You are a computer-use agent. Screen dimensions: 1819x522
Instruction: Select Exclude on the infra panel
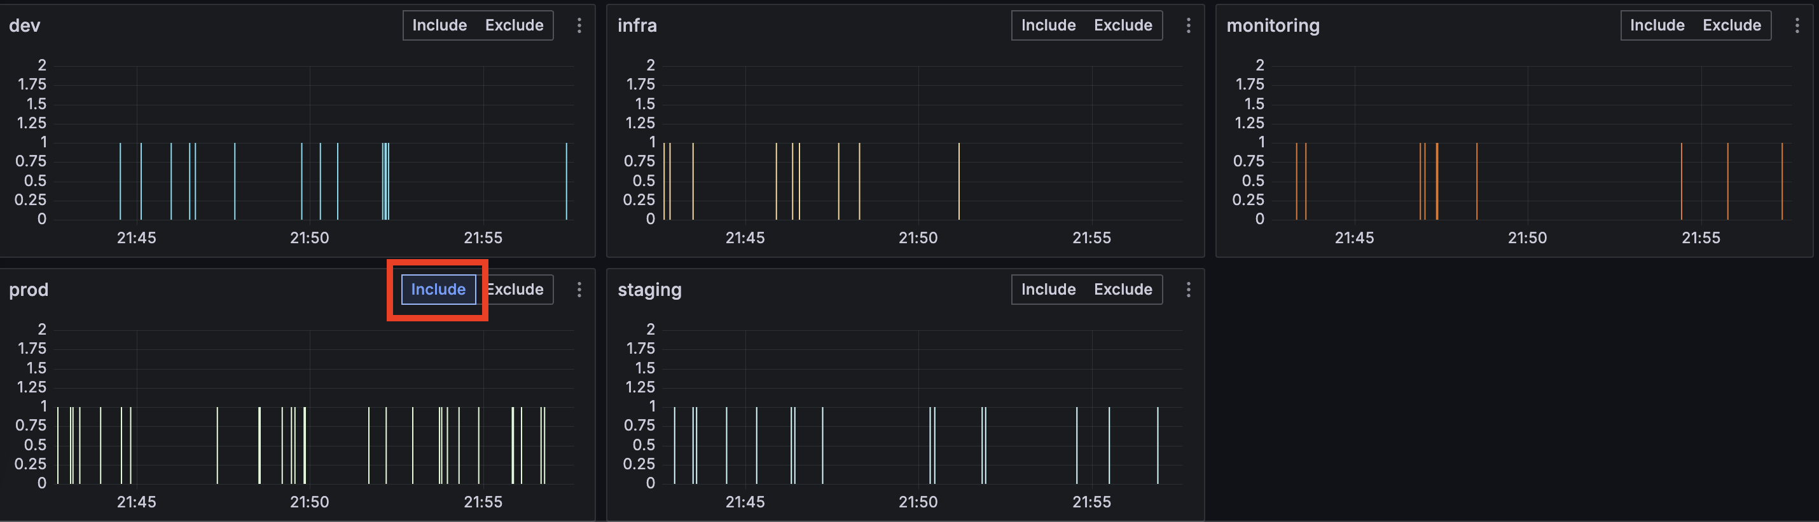[1123, 25]
